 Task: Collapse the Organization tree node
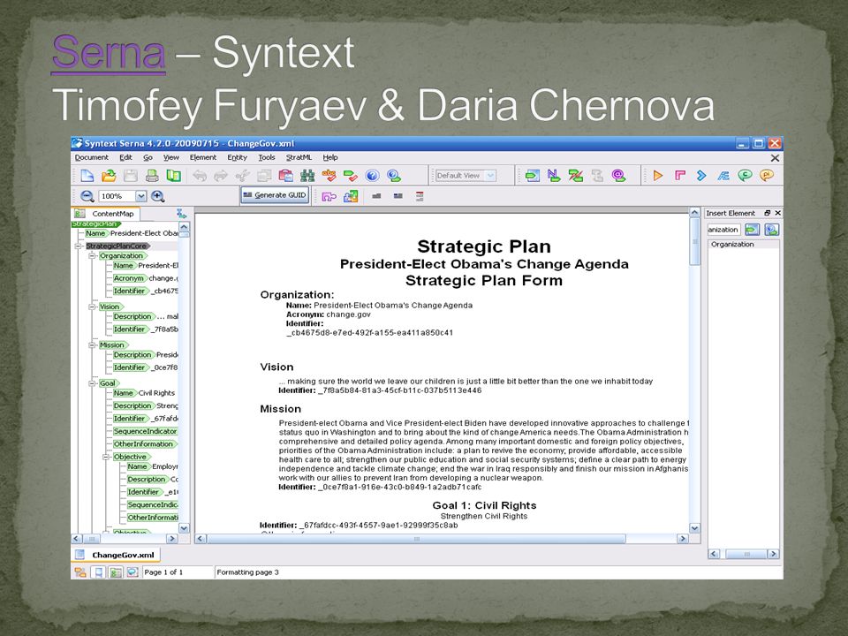[92, 256]
